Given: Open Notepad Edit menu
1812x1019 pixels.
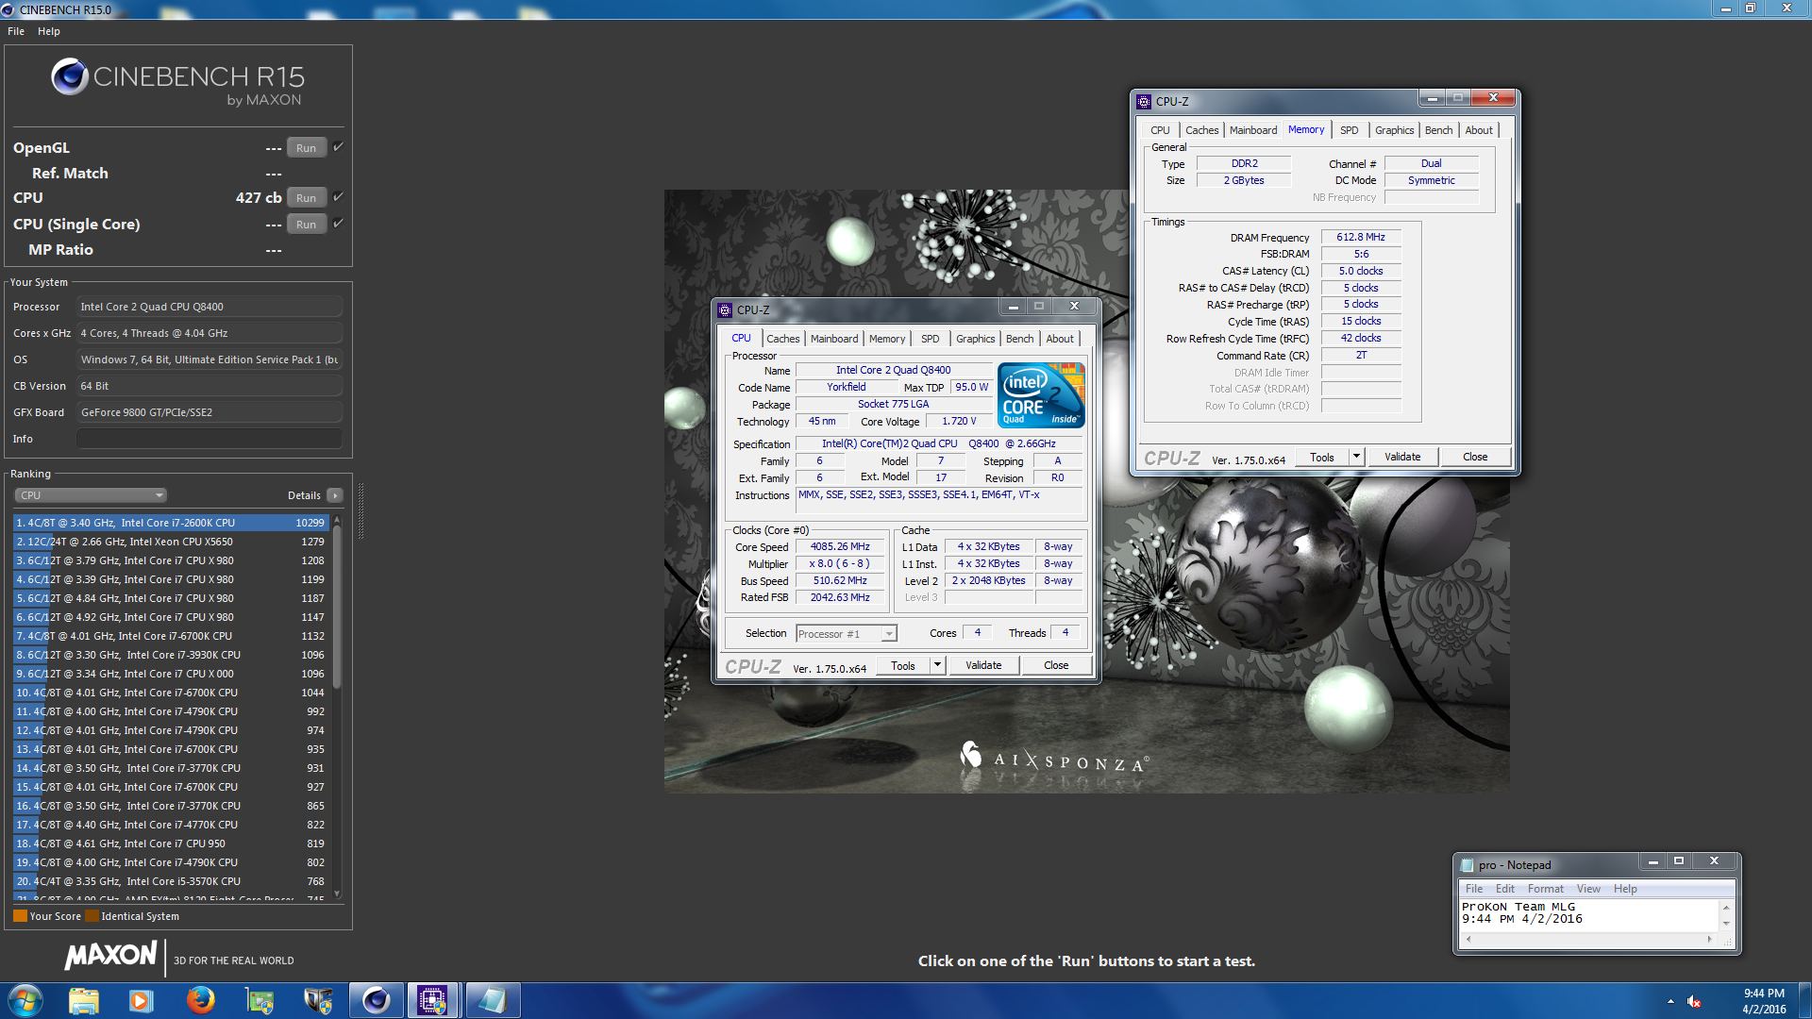Looking at the screenshot, I should click(1504, 889).
